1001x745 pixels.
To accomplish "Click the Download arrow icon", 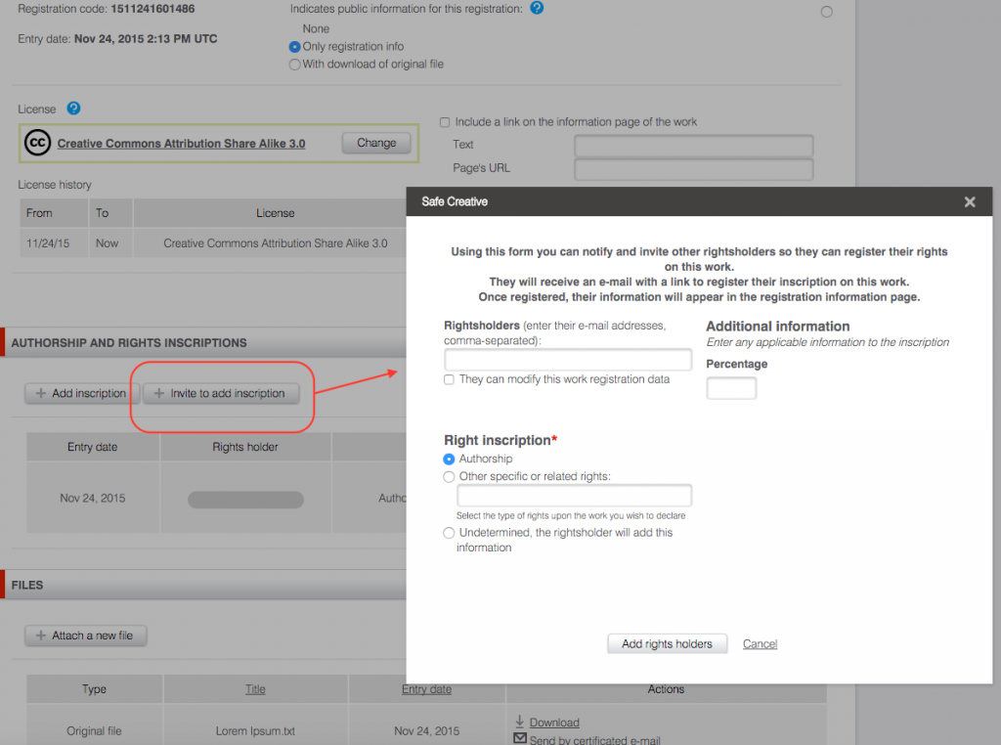I will 520,723.
